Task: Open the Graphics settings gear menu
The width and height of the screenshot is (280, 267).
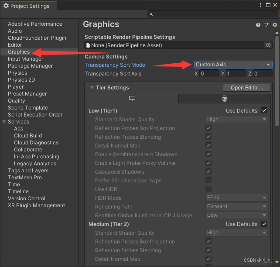Action: pos(275,25)
